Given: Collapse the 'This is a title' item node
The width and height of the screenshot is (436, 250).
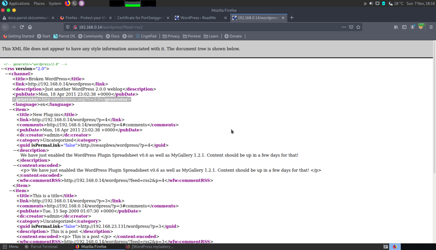Looking at the screenshot, I should [11, 191].
